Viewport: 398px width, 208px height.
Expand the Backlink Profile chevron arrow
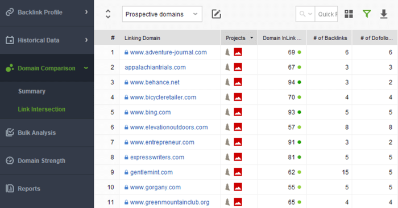86,12
